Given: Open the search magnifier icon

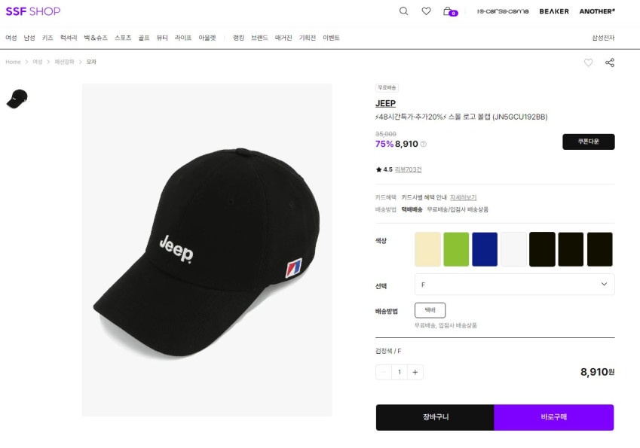Looking at the screenshot, I should point(403,11).
